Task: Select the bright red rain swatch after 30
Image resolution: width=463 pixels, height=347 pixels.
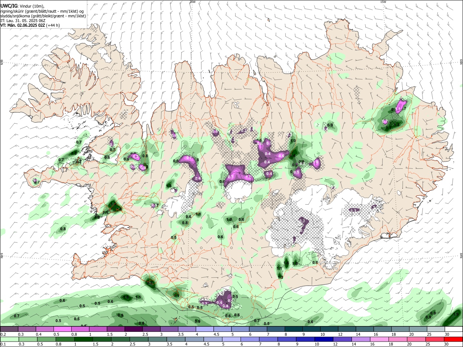Action: [453, 339]
